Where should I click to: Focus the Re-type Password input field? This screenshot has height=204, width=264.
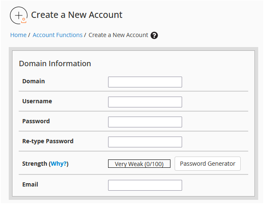pyautogui.click(x=145, y=142)
